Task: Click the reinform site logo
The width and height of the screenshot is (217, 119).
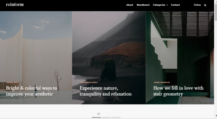Action: [15, 5]
